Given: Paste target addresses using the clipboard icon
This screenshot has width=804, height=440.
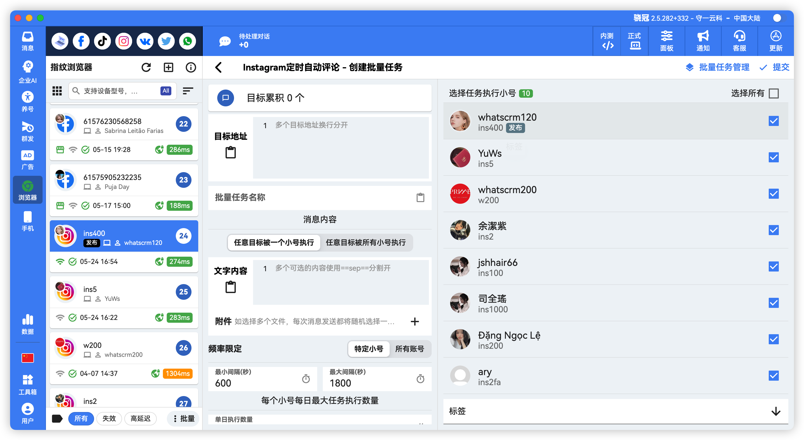Looking at the screenshot, I should click(x=230, y=153).
